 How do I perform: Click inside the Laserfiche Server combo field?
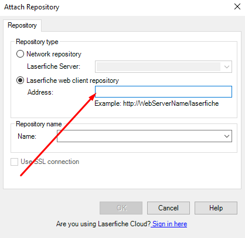[158, 67]
